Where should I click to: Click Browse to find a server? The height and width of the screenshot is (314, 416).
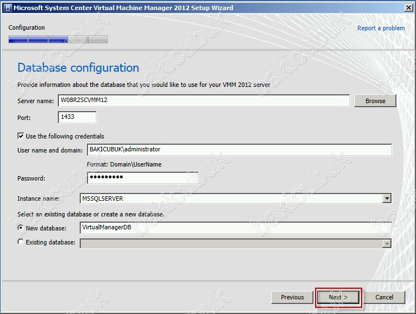click(375, 101)
